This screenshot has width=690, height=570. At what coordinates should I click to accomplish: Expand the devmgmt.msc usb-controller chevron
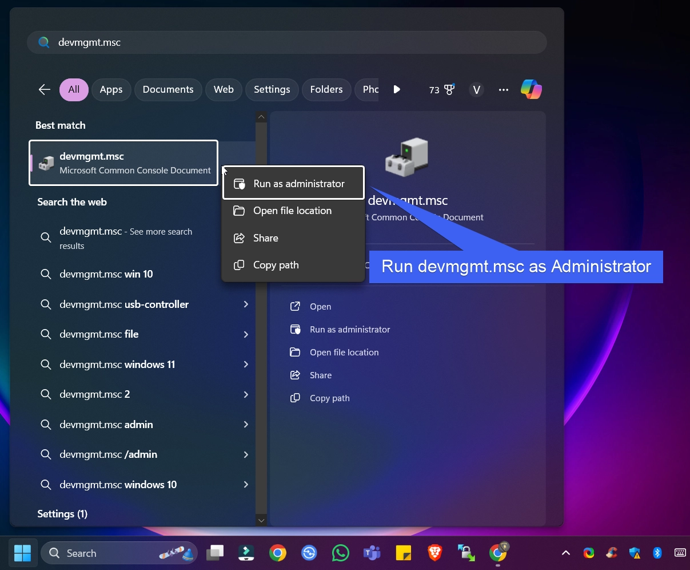tap(246, 304)
